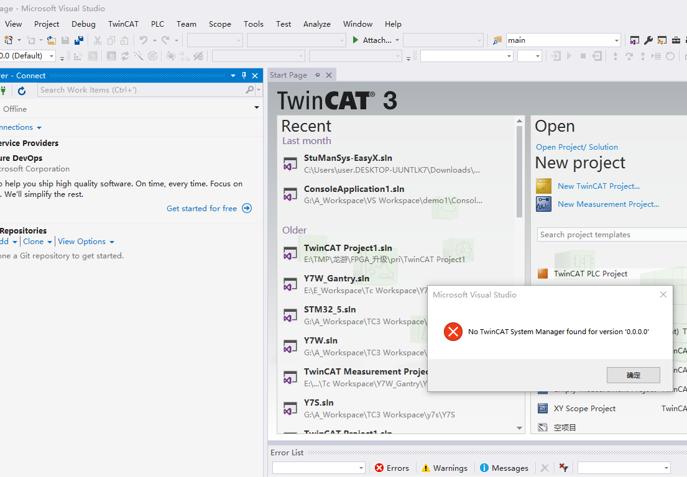Open Solution Explorer via toolbar icon
The height and width of the screenshot is (477, 687).
click(x=634, y=40)
